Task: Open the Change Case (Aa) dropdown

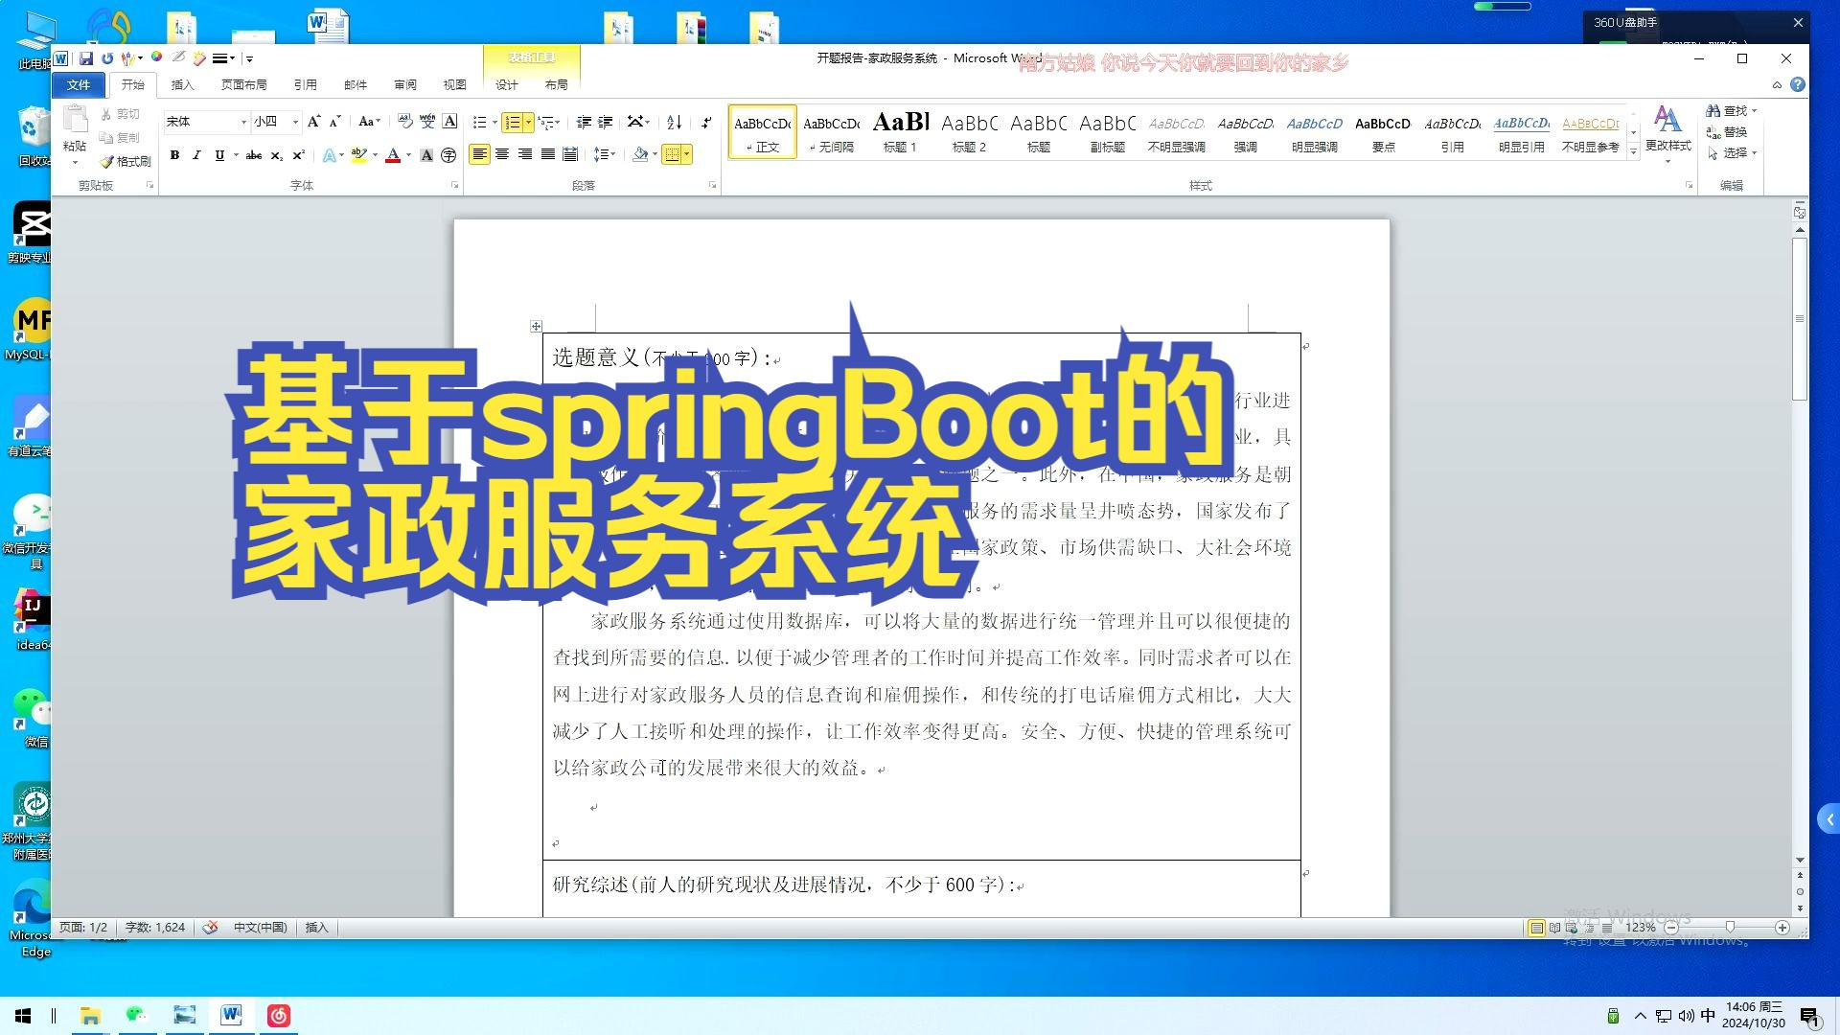Action: pos(369,122)
